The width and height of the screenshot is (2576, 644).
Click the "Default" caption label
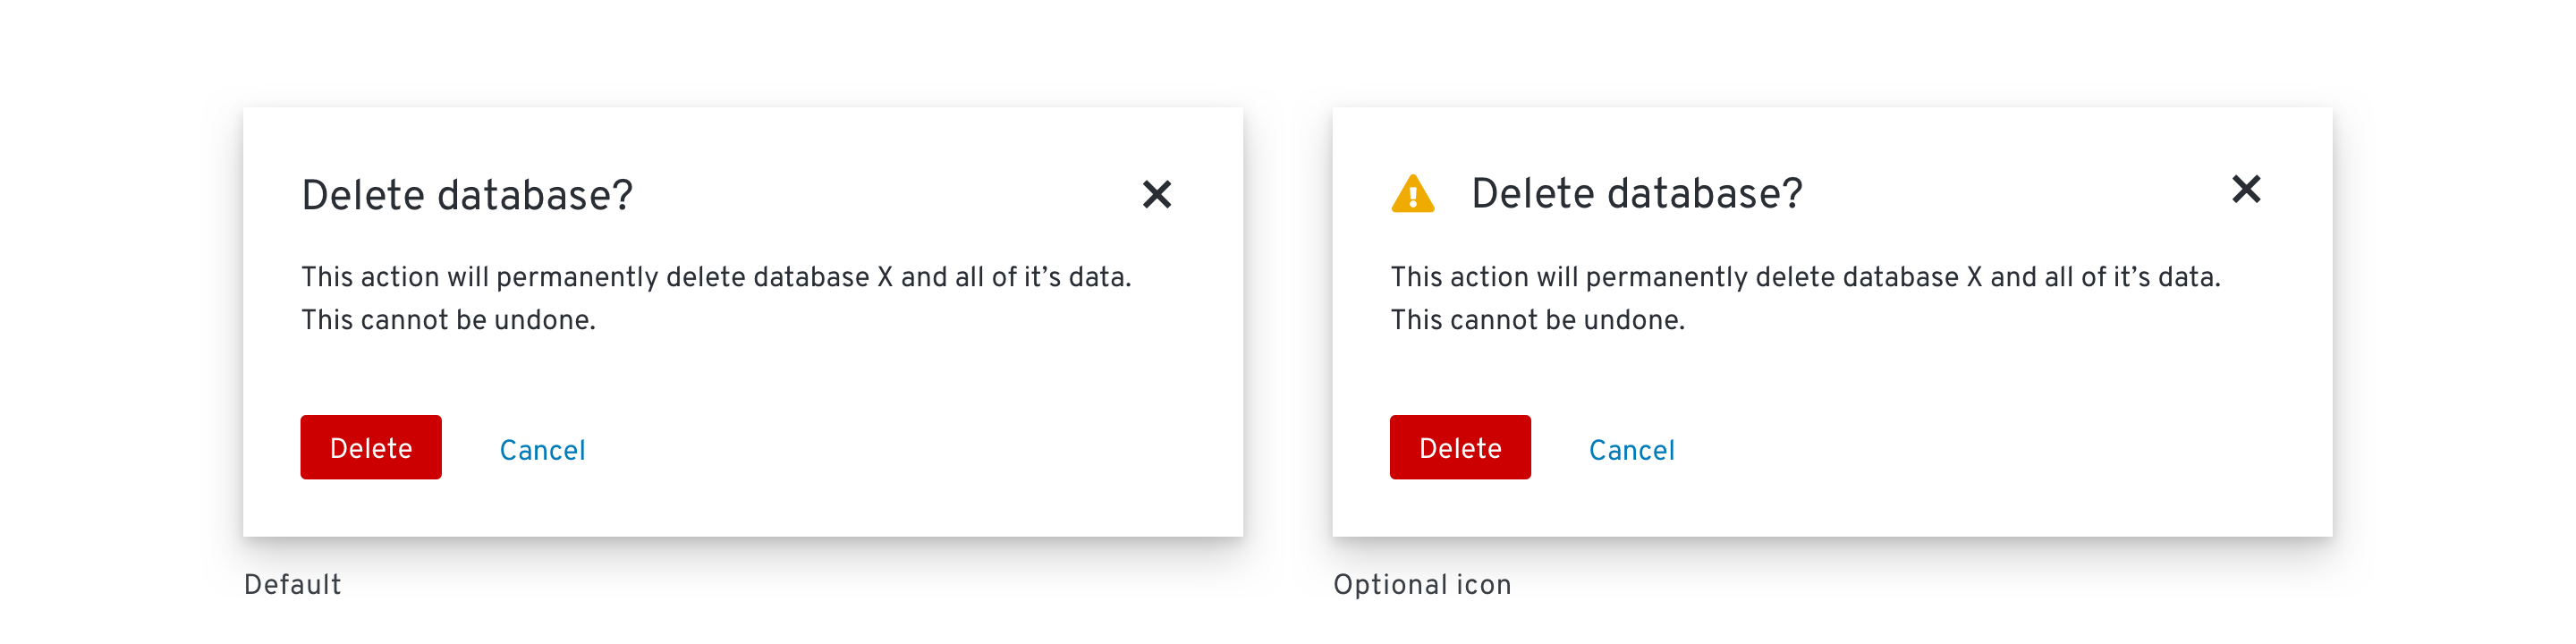[x=292, y=584]
